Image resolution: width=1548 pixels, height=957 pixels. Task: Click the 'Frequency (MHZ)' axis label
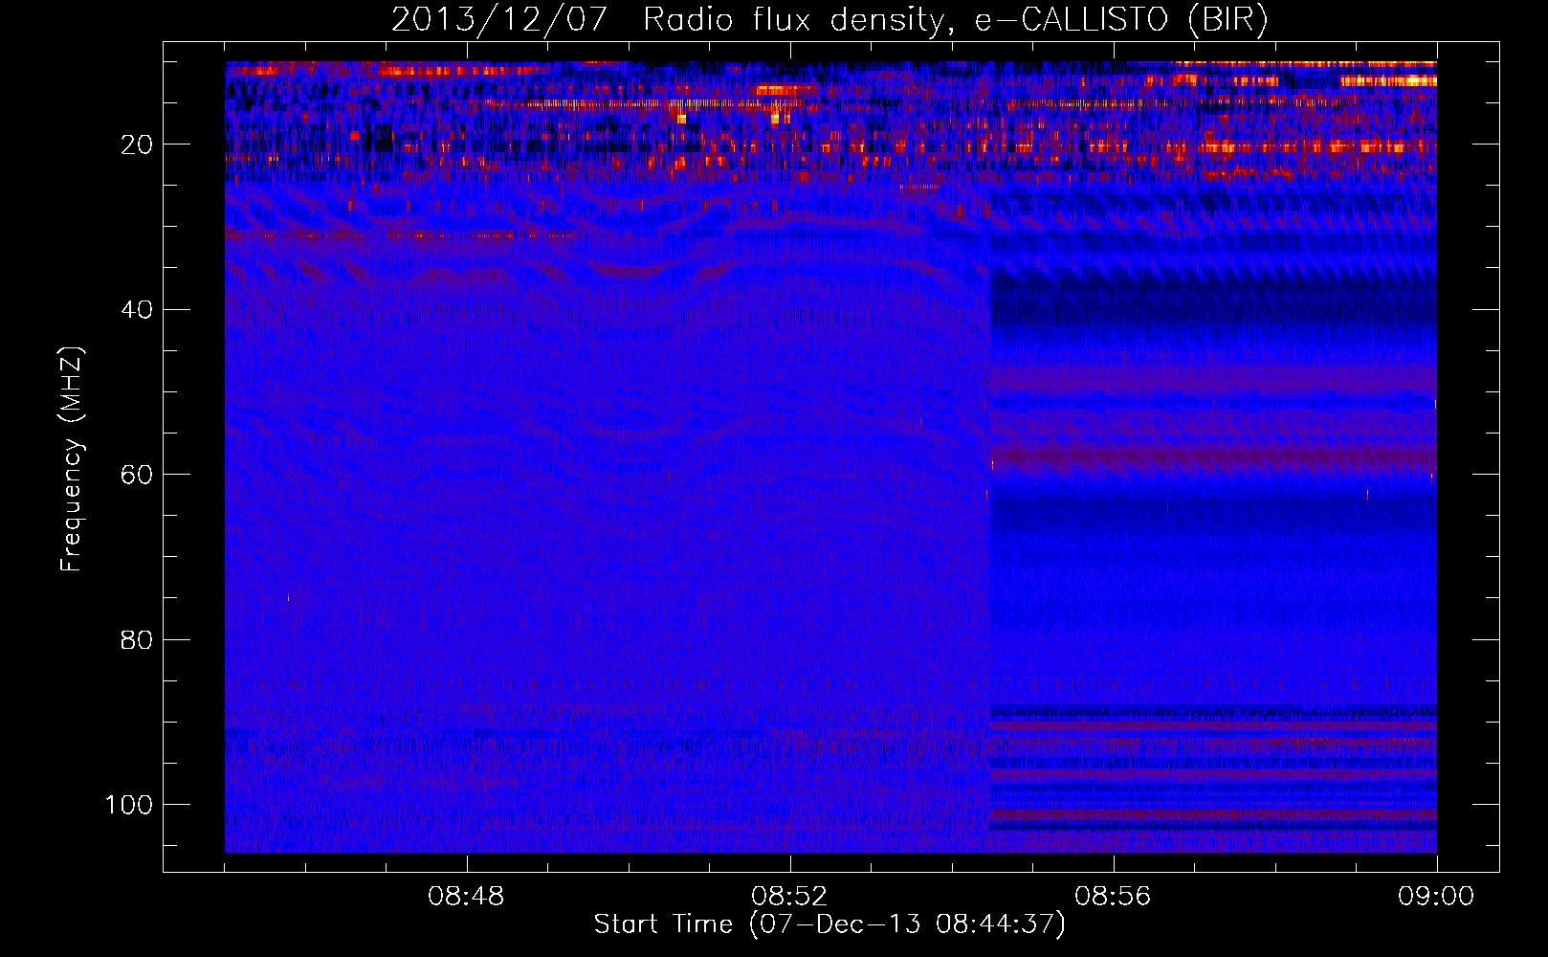point(72,460)
